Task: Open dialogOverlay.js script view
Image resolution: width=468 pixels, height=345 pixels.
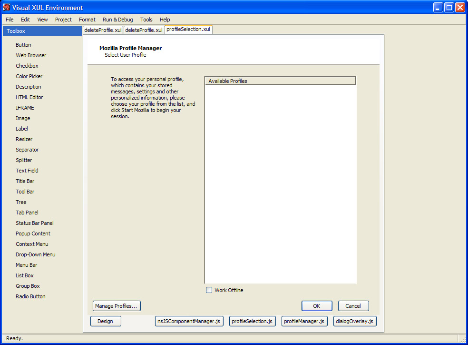Action: pyautogui.click(x=355, y=321)
